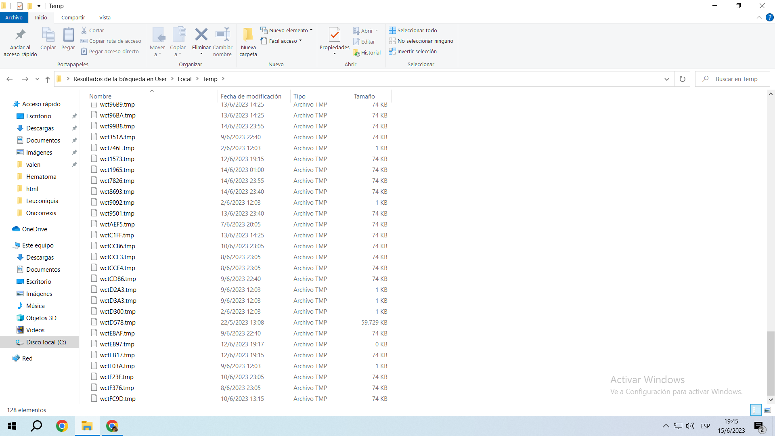
Task: Switch to the Compartir tab
Action: (x=73, y=17)
